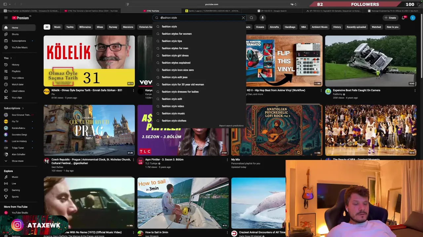423x237 pixels.
Task: Choose suggestion 'fashion styles for women'
Action: (x=199, y=34)
